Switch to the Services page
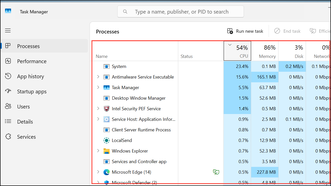 (44, 136)
